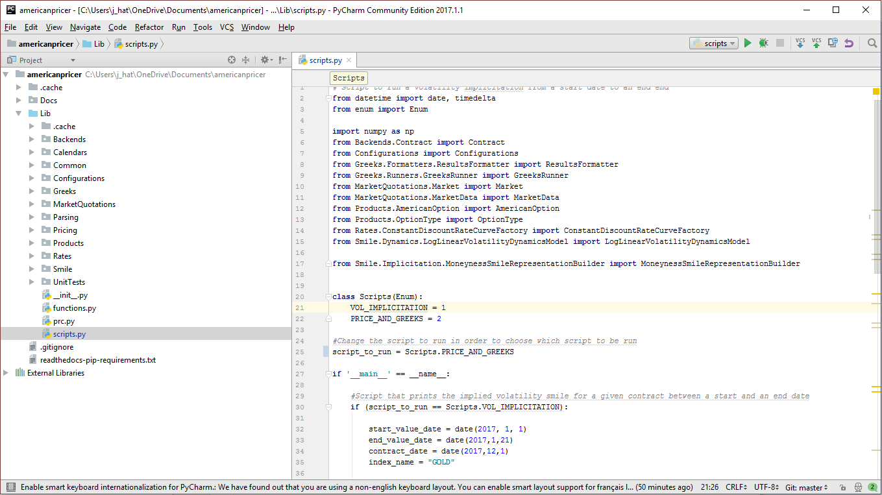Open the Git: master branch menu
Image resolution: width=882 pixels, height=495 pixels.
806,487
